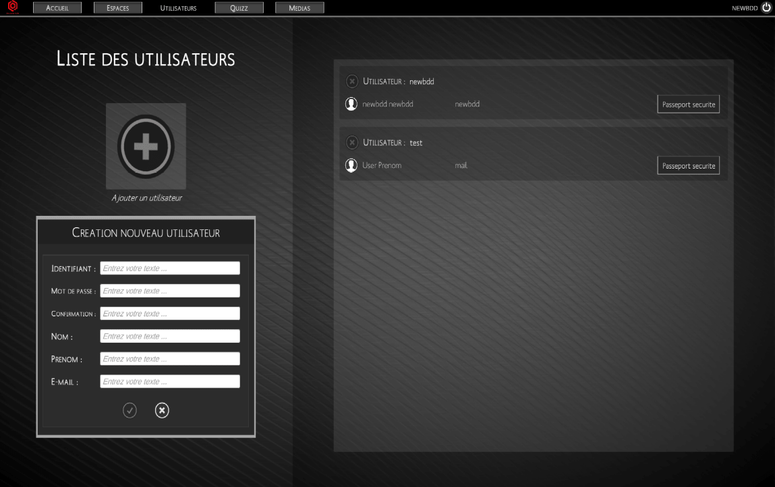This screenshot has width=775, height=487.
Task: Cancel user creation with the cross icon
Action: [x=161, y=410]
